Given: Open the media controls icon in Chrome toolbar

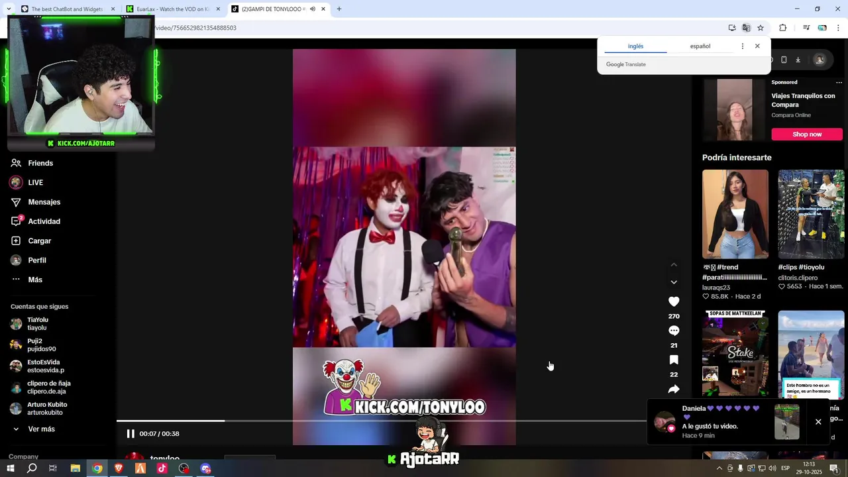Looking at the screenshot, I should point(806,28).
